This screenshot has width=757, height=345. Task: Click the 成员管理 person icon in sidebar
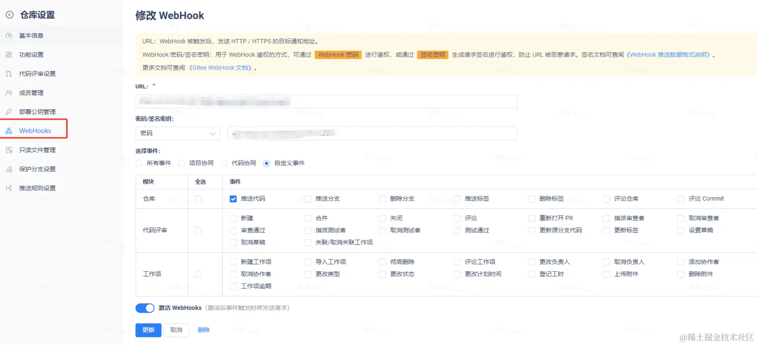9,93
